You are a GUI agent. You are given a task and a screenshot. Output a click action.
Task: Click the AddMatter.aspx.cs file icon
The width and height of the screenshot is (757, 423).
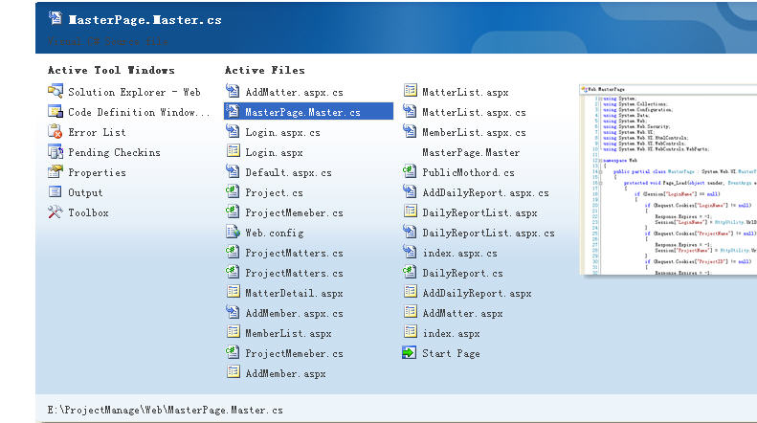tap(233, 91)
